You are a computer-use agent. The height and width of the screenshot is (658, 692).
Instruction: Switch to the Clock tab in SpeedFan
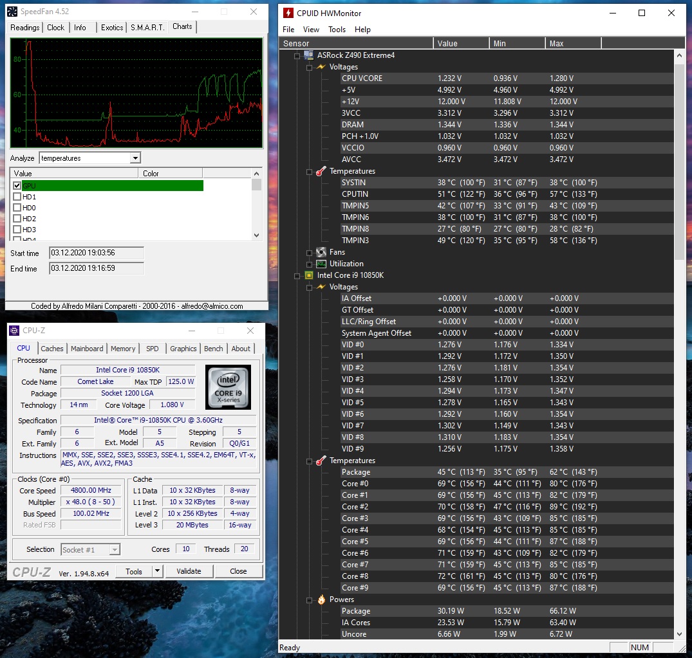click(x=55, y=28)
